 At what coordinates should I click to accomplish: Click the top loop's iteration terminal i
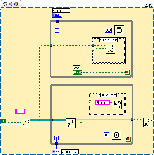pyautogui.click(x=57, y=30)
